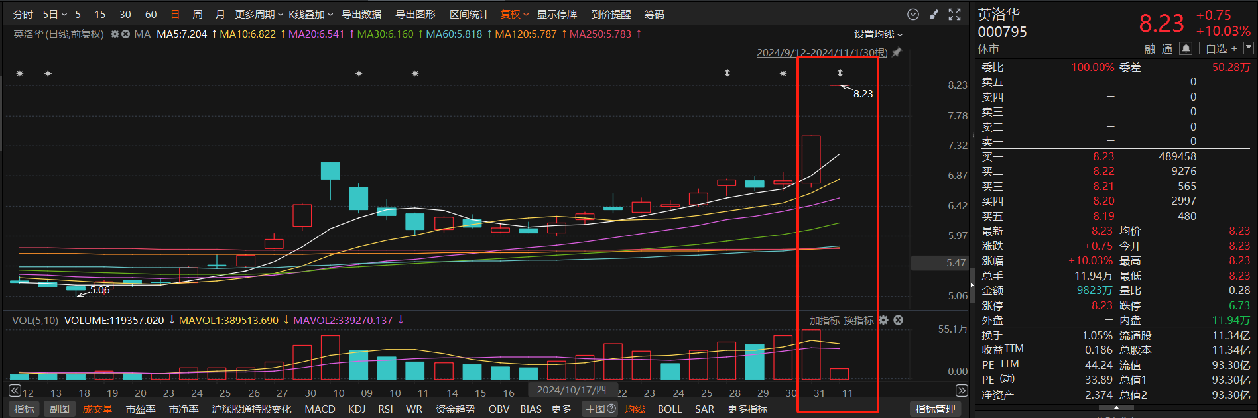Switch to the 周 weekly period tab
The width and height of the screenshot is (1258, 418).
pos(198,15)
